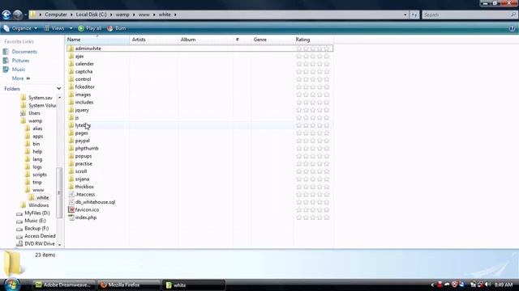519x291 pixels.
Task: Expand the arrow after white breadcrumb
Action: pyautogui.click(x=175, y=15)
